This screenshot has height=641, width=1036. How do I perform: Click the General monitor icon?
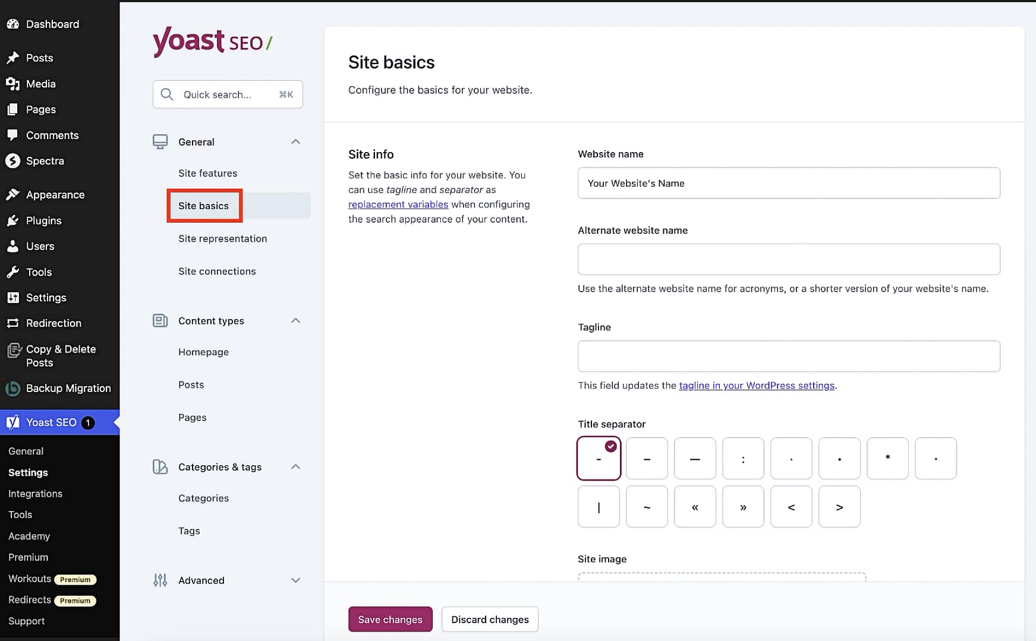coord(160,142)
